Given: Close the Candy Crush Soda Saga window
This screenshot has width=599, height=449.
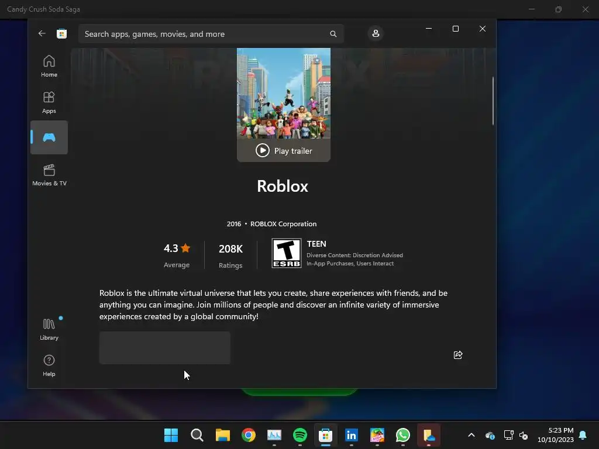Looking at the screenshot, I should (x=585, y=9).
